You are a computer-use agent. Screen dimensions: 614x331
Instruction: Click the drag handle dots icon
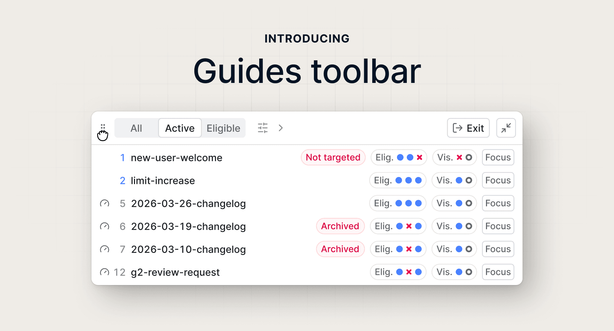pyautogui.click(x=103, y=127)
